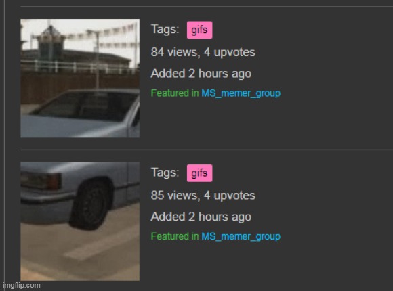Select the gifs tag on the 85 views post
This screenshot has height=291, width=393.
coord(199,173)
